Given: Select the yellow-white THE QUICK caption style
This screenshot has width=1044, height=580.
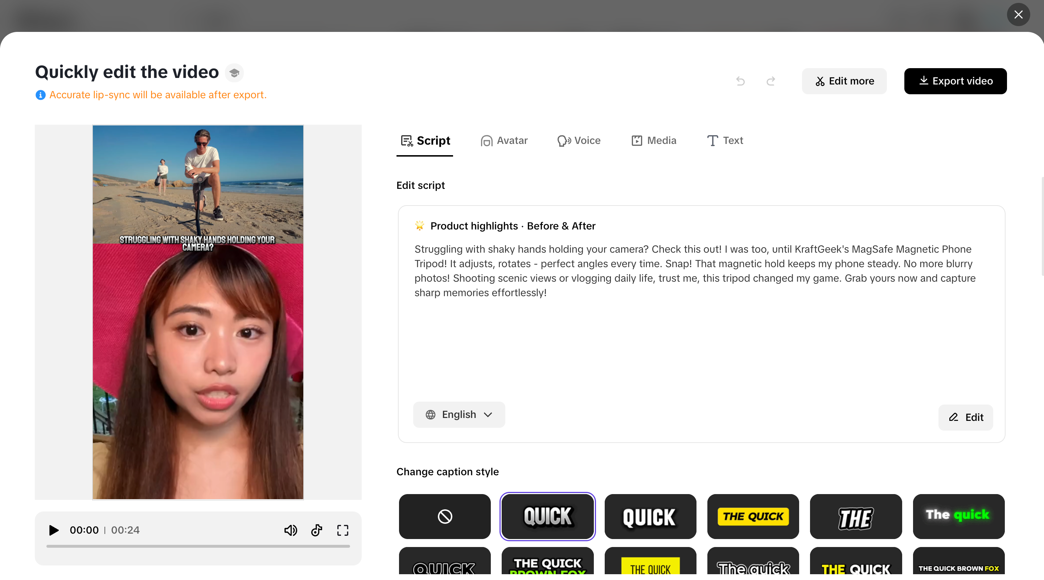Looking at the screenshot, I should 856,560.
